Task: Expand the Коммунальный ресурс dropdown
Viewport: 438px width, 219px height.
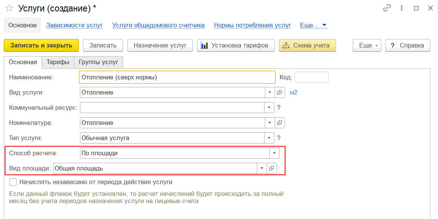Action: coord(269,107)
